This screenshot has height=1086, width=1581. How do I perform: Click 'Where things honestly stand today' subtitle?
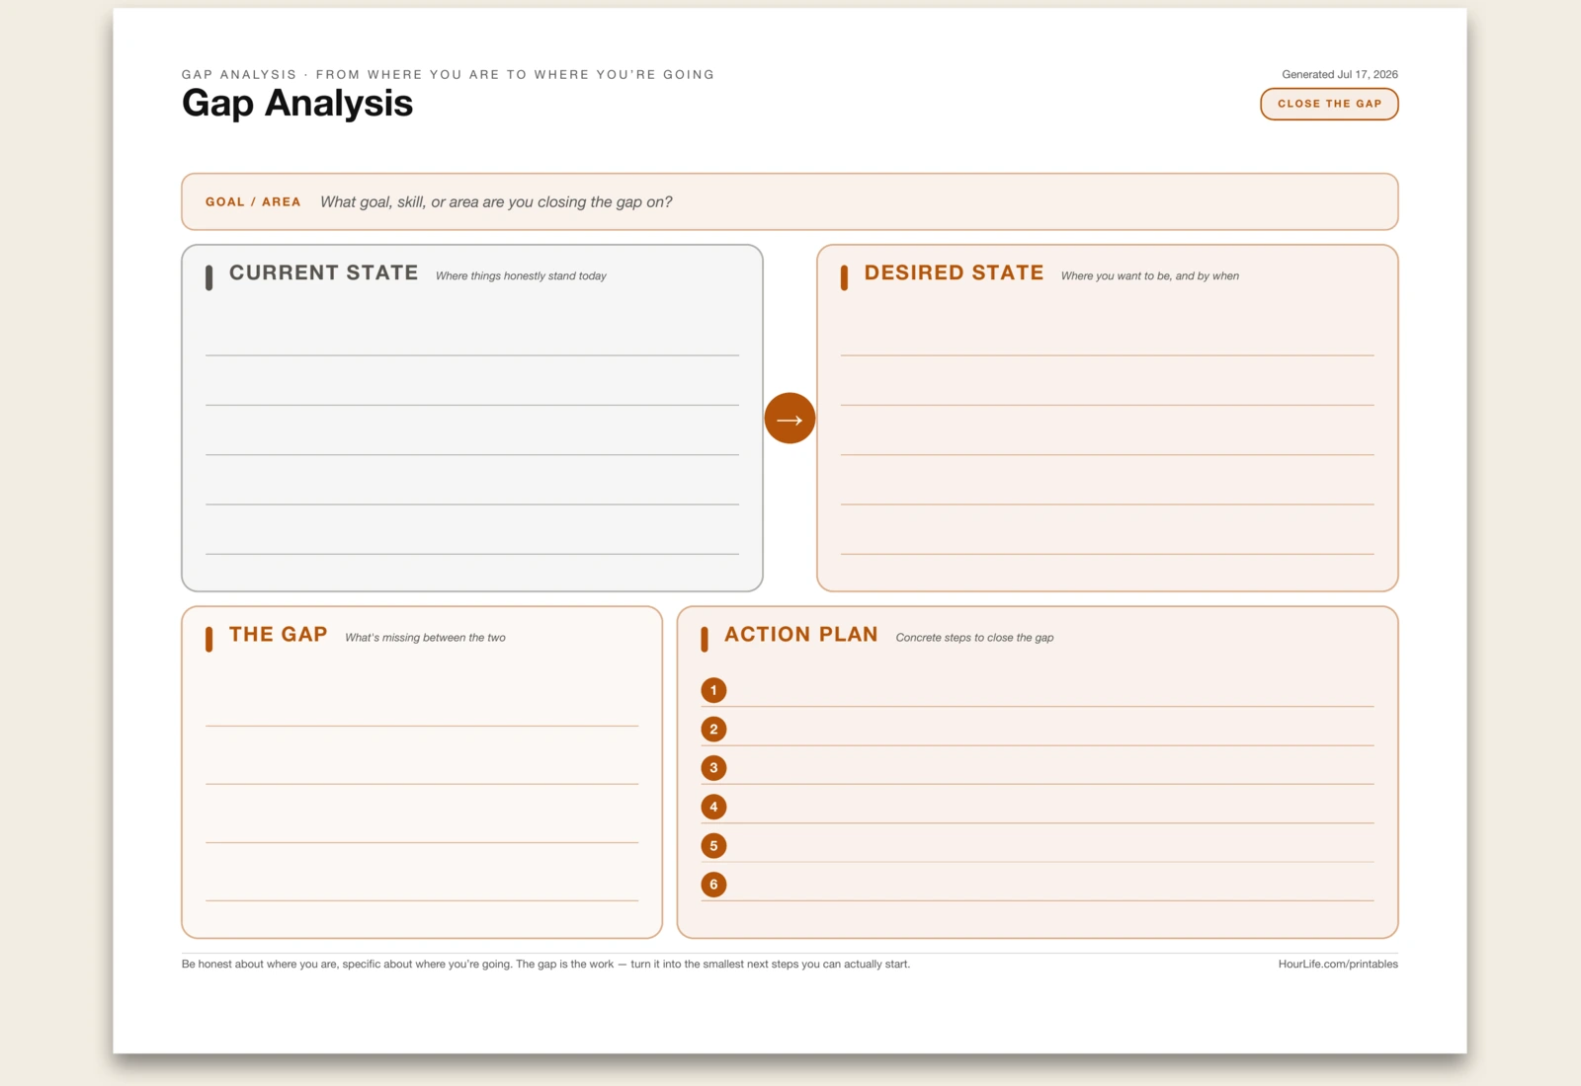521,276
